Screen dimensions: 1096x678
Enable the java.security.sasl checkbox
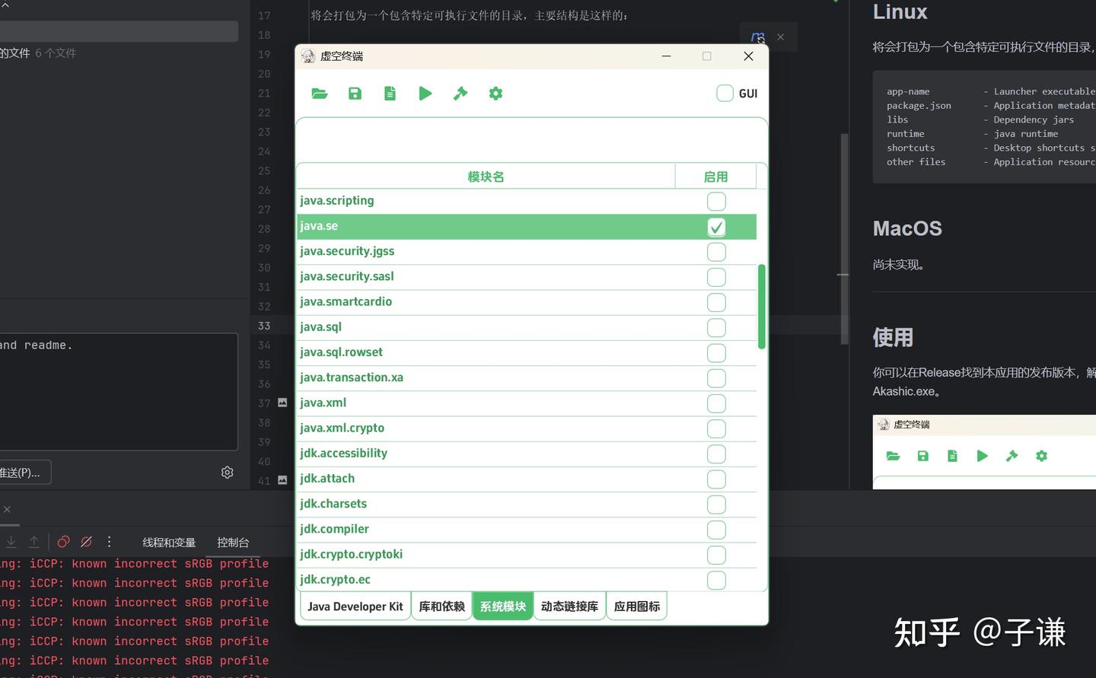(716, 277)
